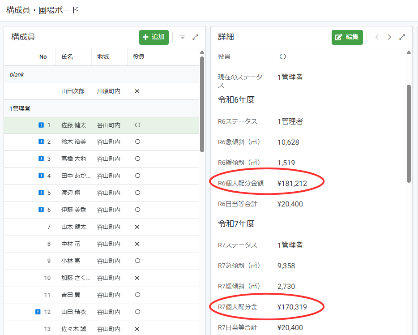
Task: Click the ○ 役員 mark for 佐藤 健太
Action: [x=137, y=125]
